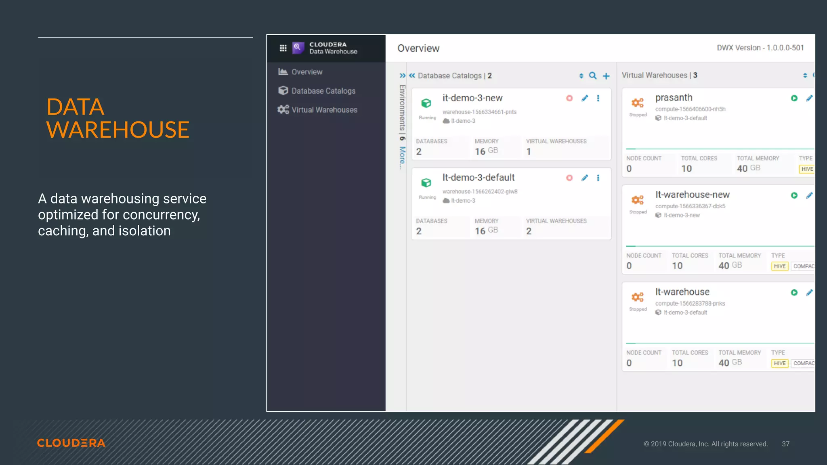Sort the Virtual Warehouses list
827x465 pixels.
(805, 75)
